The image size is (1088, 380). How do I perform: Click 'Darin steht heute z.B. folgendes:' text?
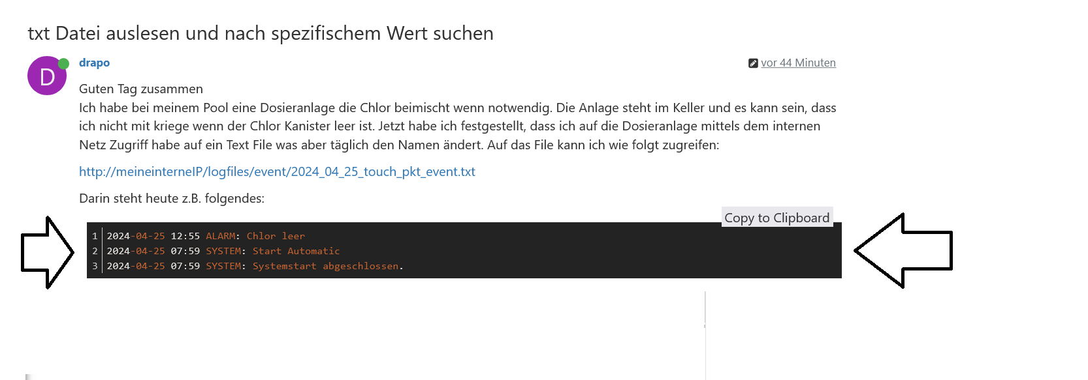tap(172, 198)
